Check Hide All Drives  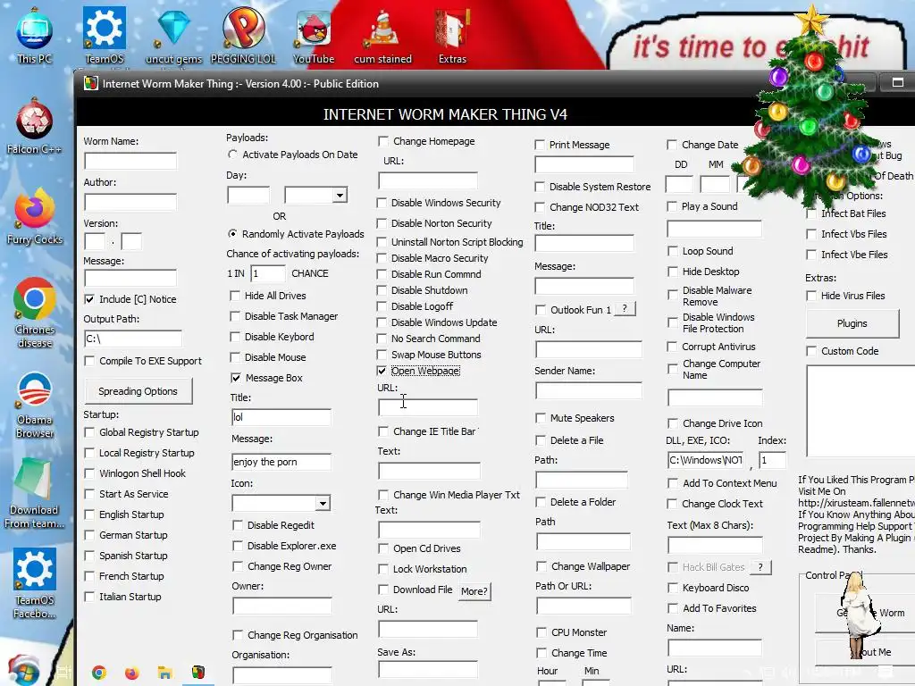[235, 296]
